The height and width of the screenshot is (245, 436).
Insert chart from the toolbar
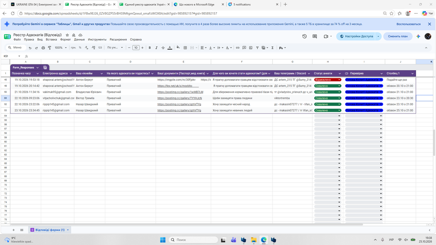coord(251,48)
